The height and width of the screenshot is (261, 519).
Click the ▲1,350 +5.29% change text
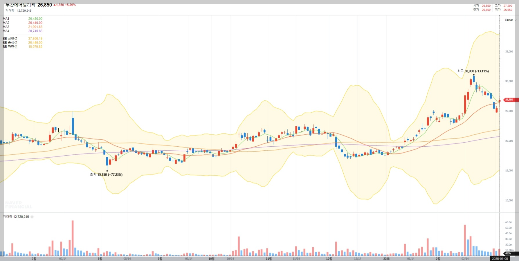pyautogui.click(x=64, y=5)
